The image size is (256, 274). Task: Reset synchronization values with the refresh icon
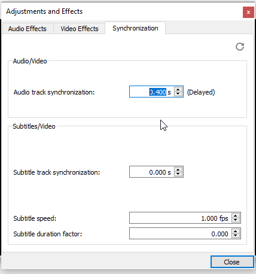[240, 47]
